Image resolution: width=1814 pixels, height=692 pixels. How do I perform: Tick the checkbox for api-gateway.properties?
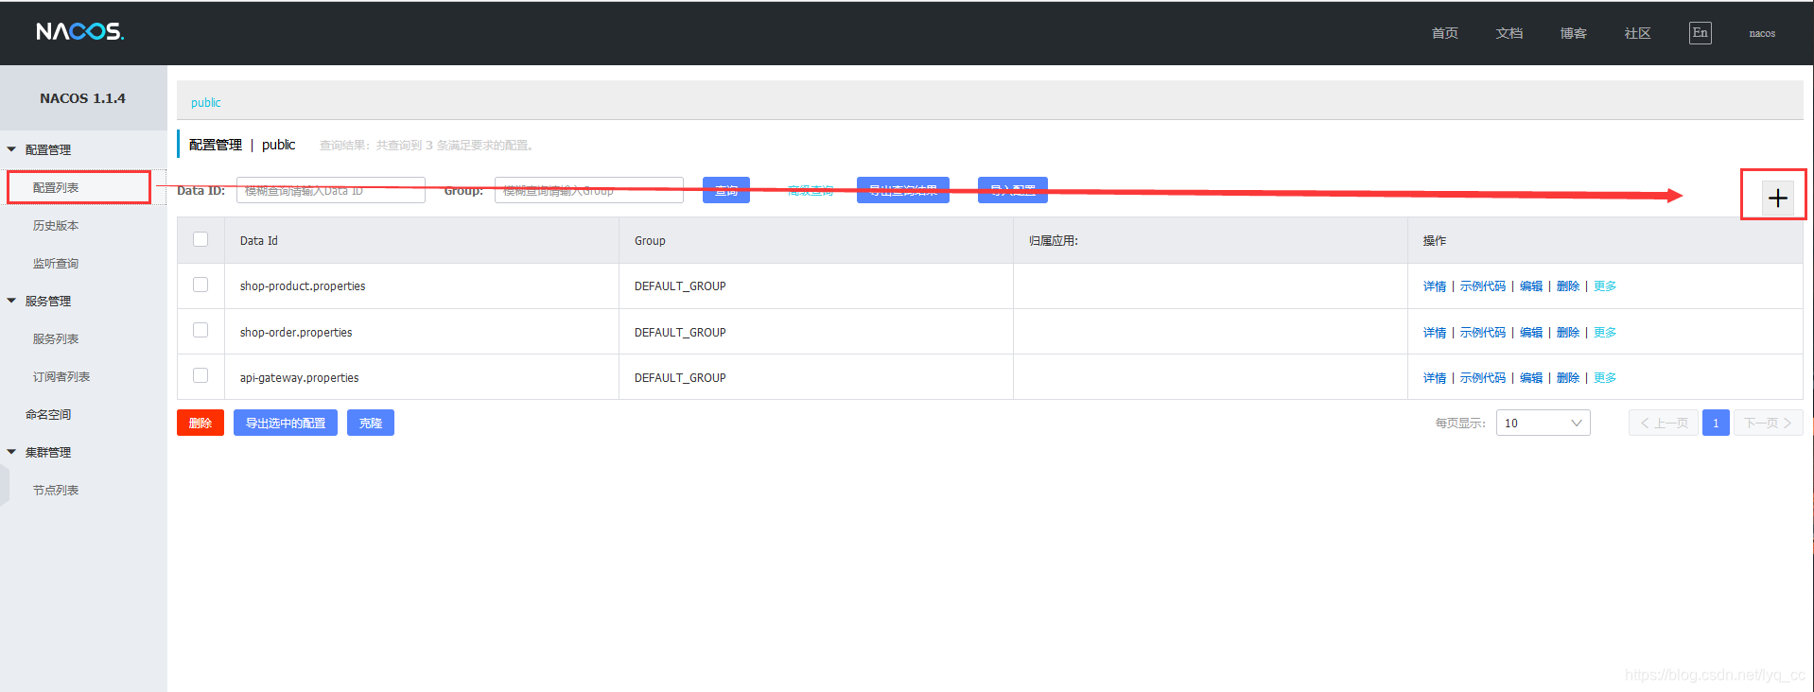(201, 375)
